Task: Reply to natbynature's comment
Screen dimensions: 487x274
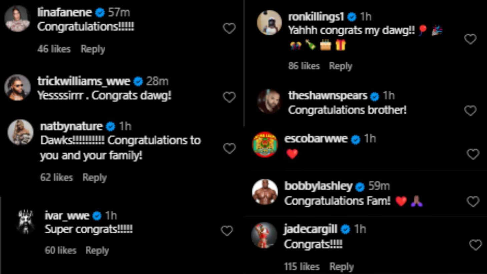Action: point(94,178)
